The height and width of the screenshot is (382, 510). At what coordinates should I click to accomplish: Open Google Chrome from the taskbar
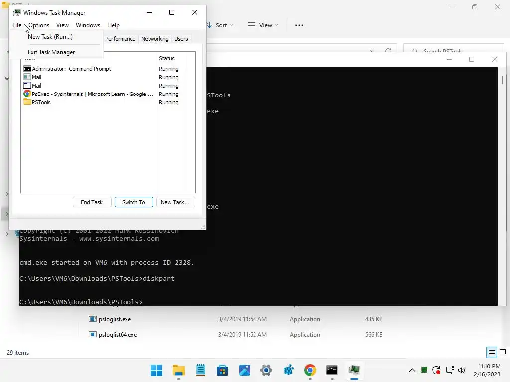(310, 370)
